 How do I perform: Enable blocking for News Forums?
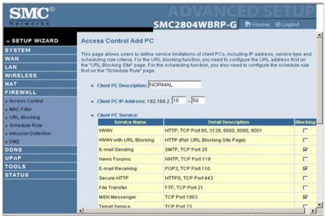point(305,159)
